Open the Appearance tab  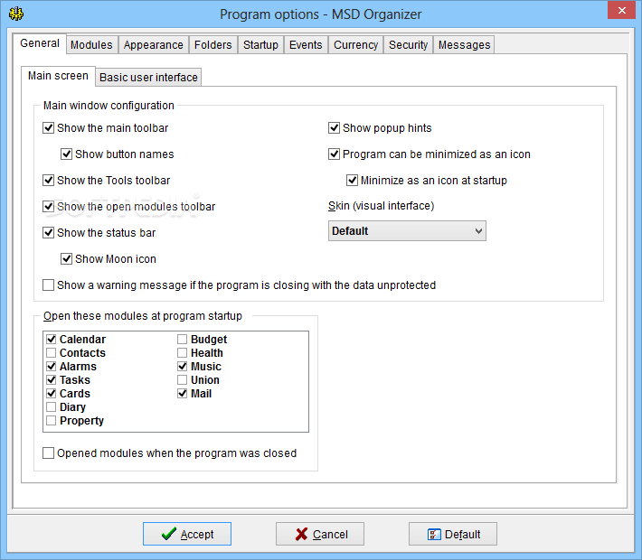click(154, 44)
